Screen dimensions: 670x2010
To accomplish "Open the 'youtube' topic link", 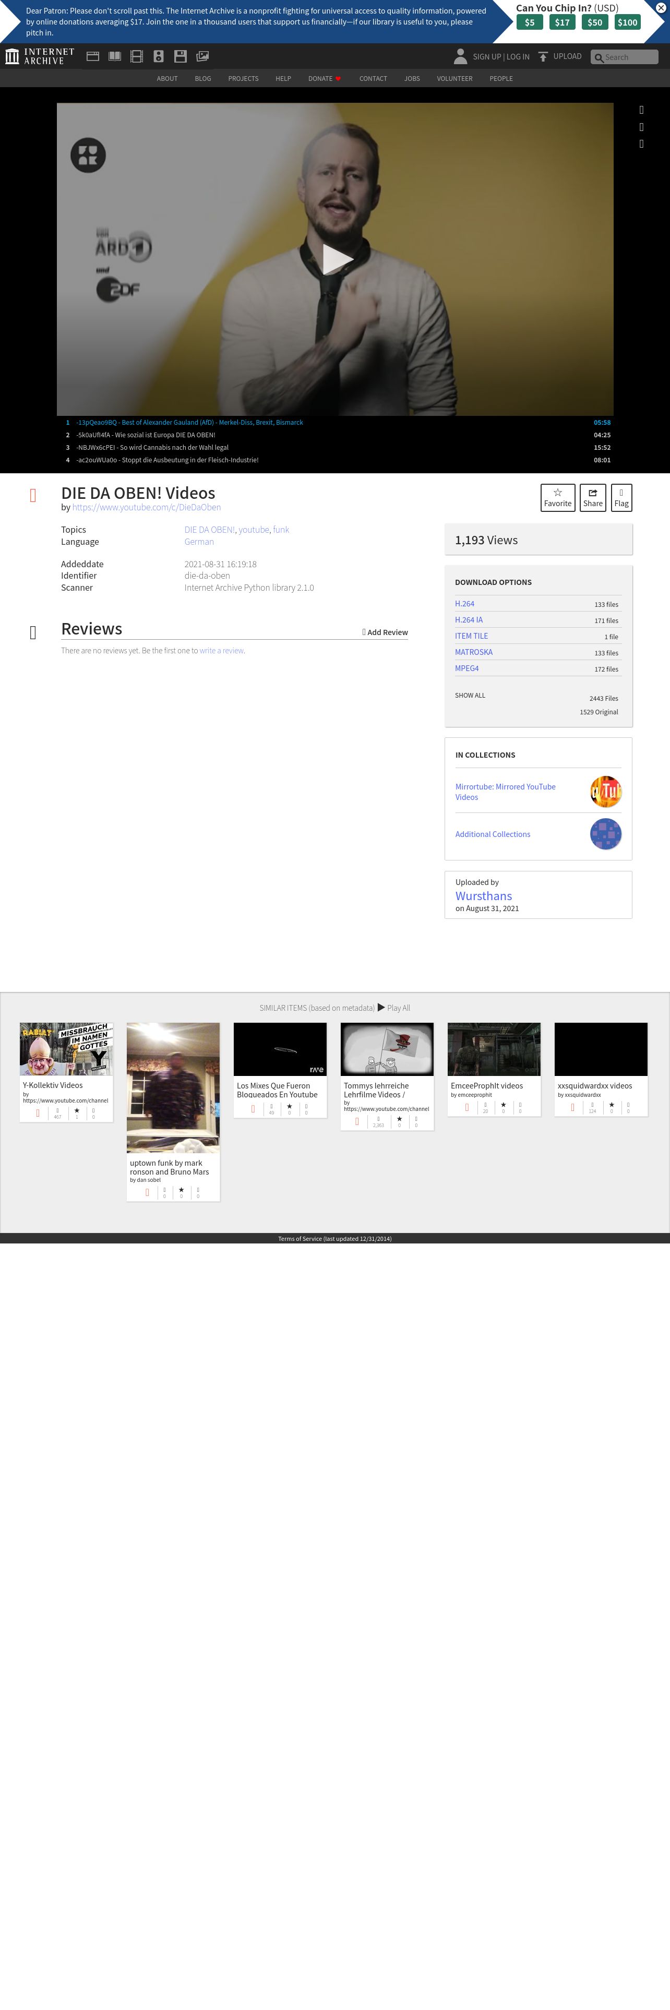I will 254,530.
